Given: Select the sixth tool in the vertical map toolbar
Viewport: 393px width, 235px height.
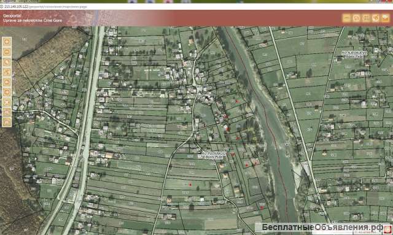Looking at the screenshot, I should (x=7, y=92).
